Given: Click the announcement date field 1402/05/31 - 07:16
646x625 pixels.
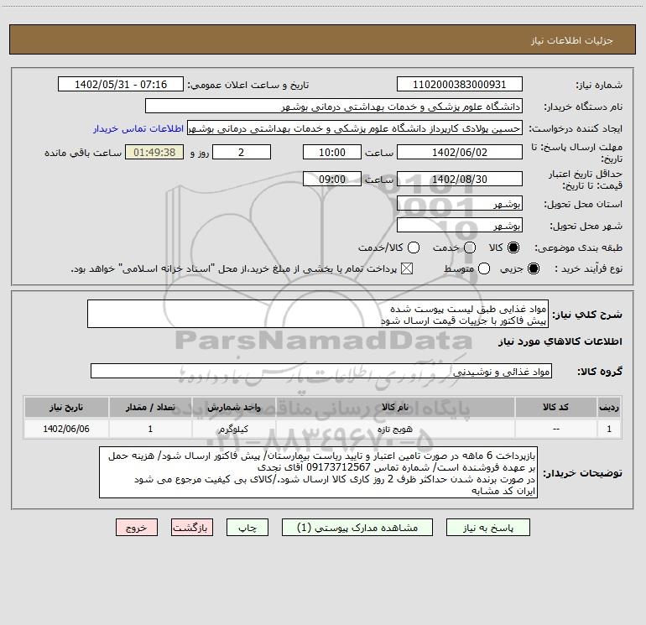Looking at the screenshot, I should pyautogui.click(x=120, y=85).
